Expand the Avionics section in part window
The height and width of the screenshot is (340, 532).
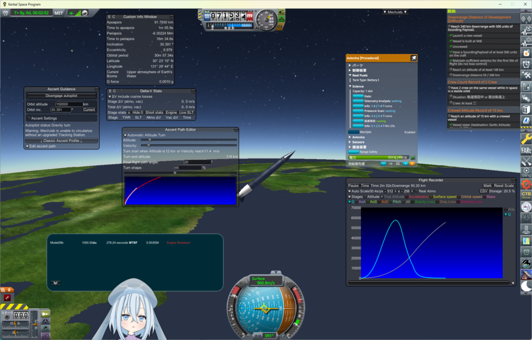pyautogui.click(x=356, y=137)
